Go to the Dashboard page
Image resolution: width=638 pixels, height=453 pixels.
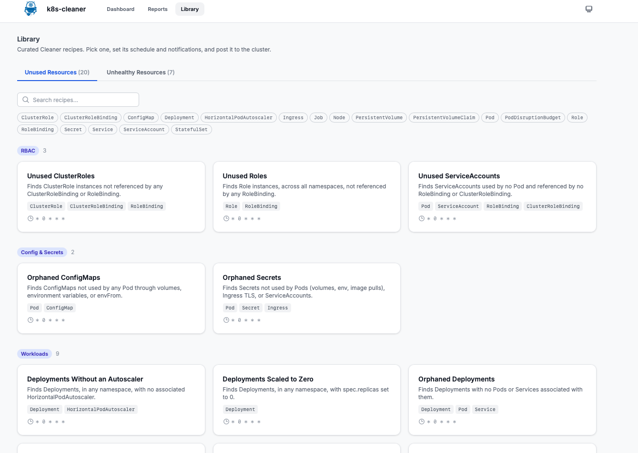tap(121, 9)
